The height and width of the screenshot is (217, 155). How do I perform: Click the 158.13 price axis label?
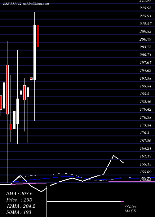145,164
